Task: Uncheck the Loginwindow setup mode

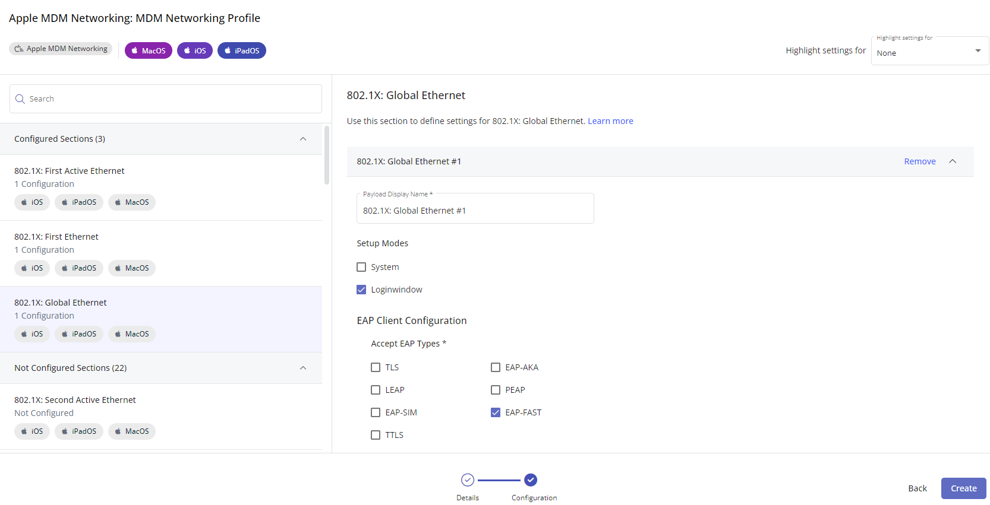Action: [361, 290]
